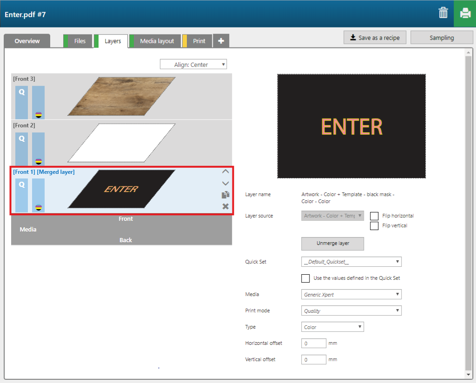Image resolution: width=476 pixels, height=383 pixels.
Task: Click the Horizontal offset input field
Action: (314, 343)
